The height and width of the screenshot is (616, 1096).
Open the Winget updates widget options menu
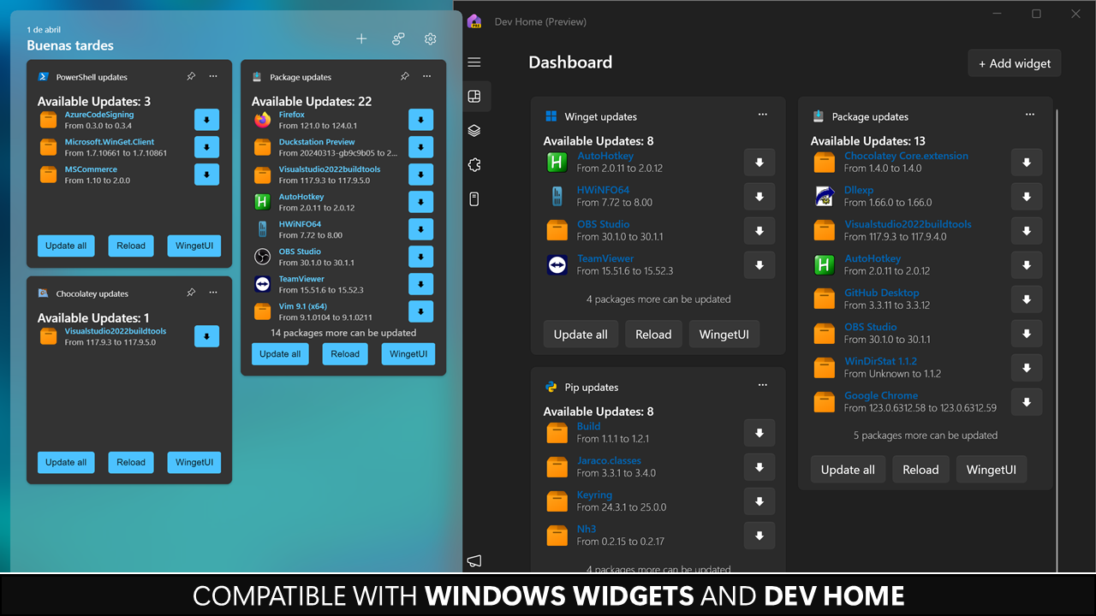click(x=762, y=114)
